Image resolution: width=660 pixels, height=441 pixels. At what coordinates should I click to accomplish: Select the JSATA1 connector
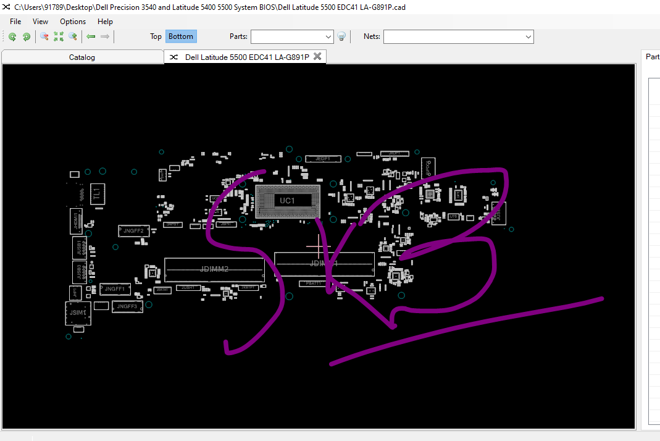pyautogui.click(x=162, y=290)
